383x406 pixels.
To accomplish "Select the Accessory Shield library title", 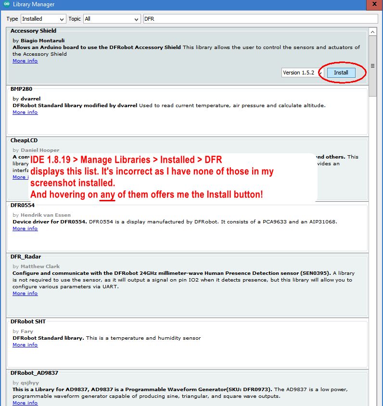I will (33, 31).
